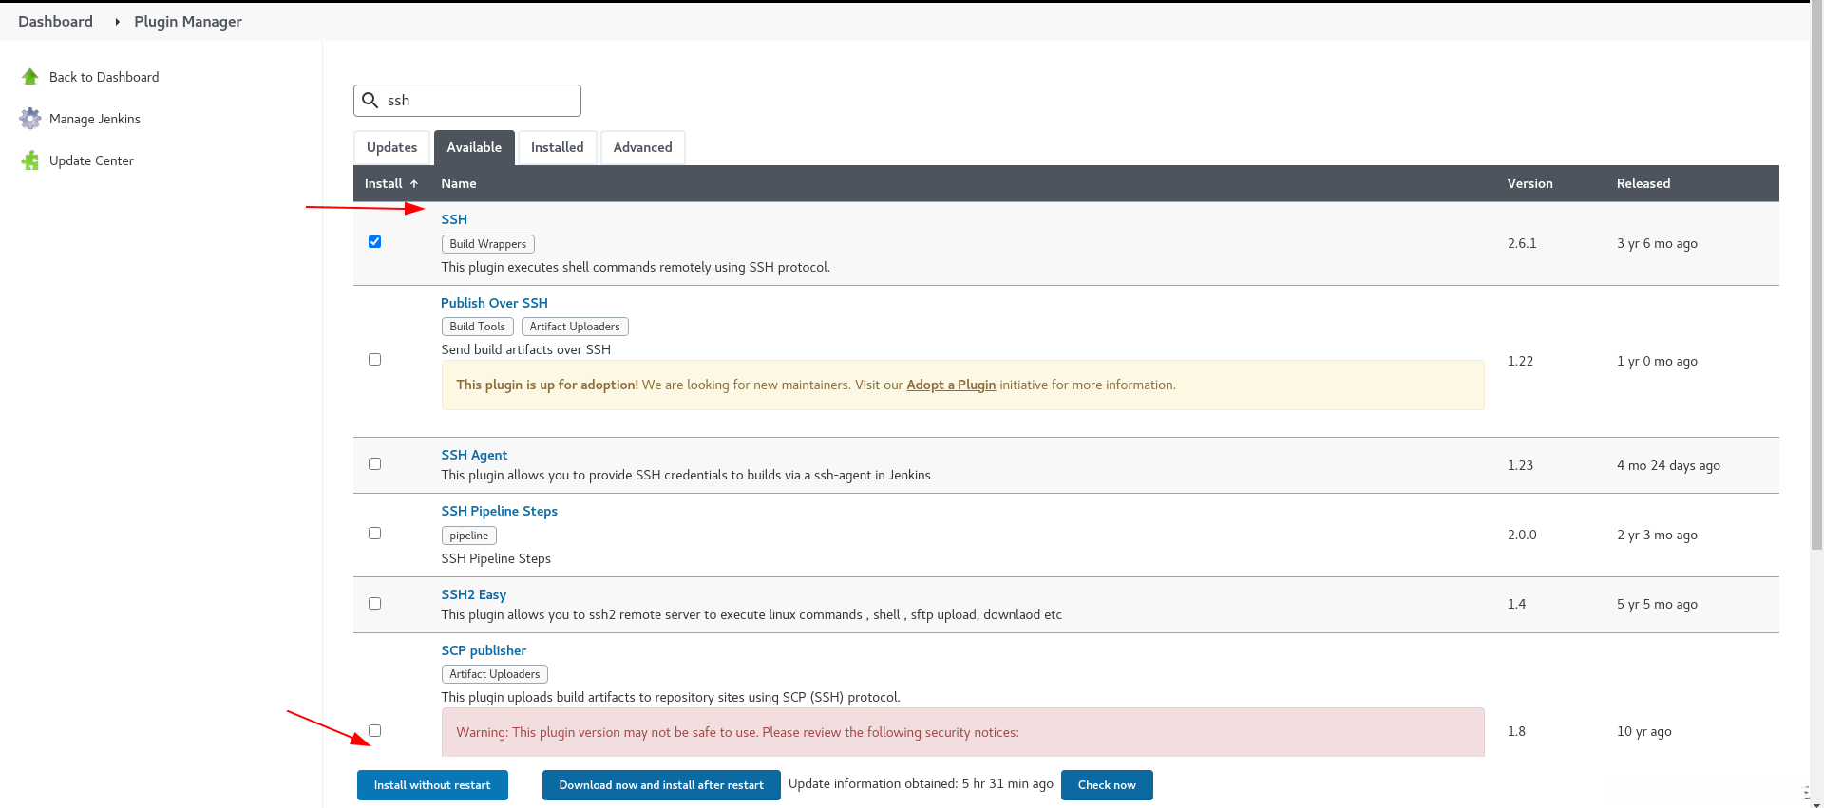Click the Update Center puzzle piece icon

pos(30,160)
